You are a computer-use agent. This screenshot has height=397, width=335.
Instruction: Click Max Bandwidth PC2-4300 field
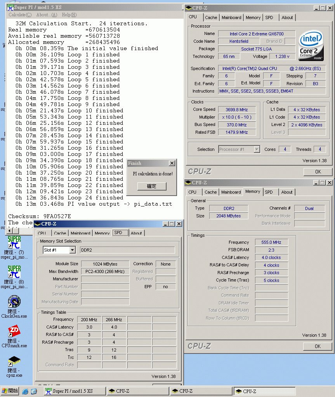click(x=105, y=271)
